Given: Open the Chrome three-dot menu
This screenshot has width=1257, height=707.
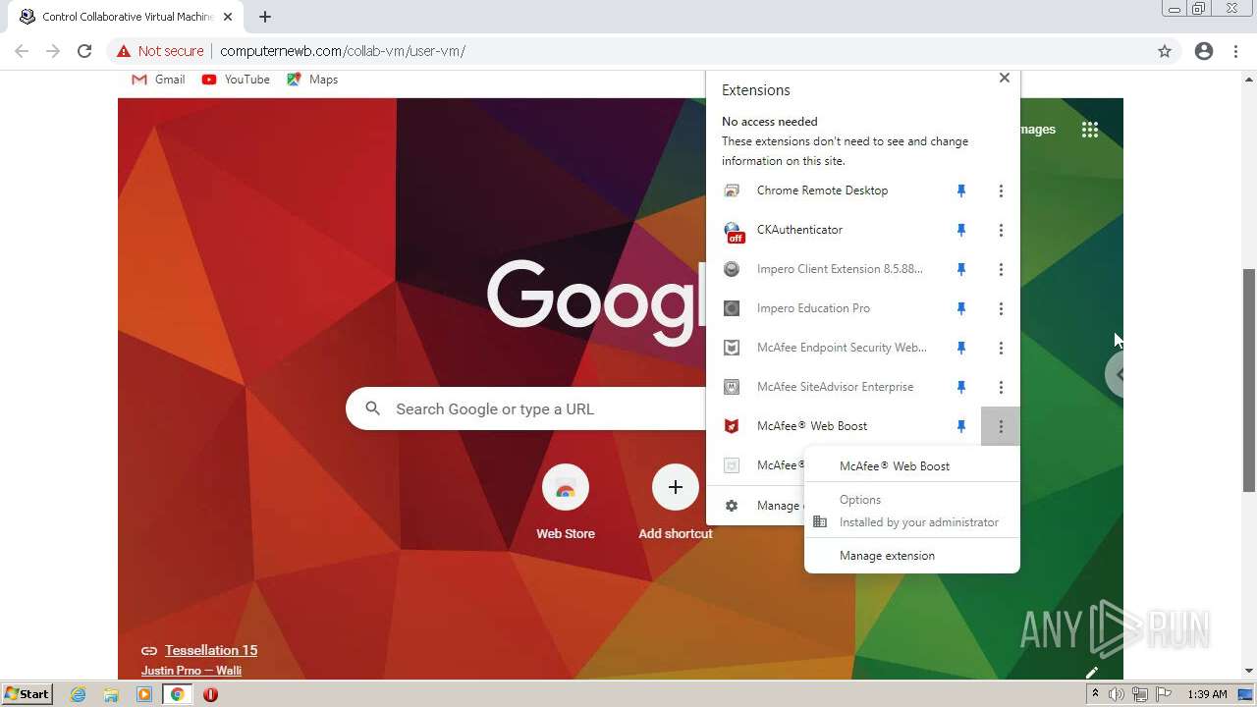Looking at the screenshot, I should pyautogui.click(x=1236, y=51).
